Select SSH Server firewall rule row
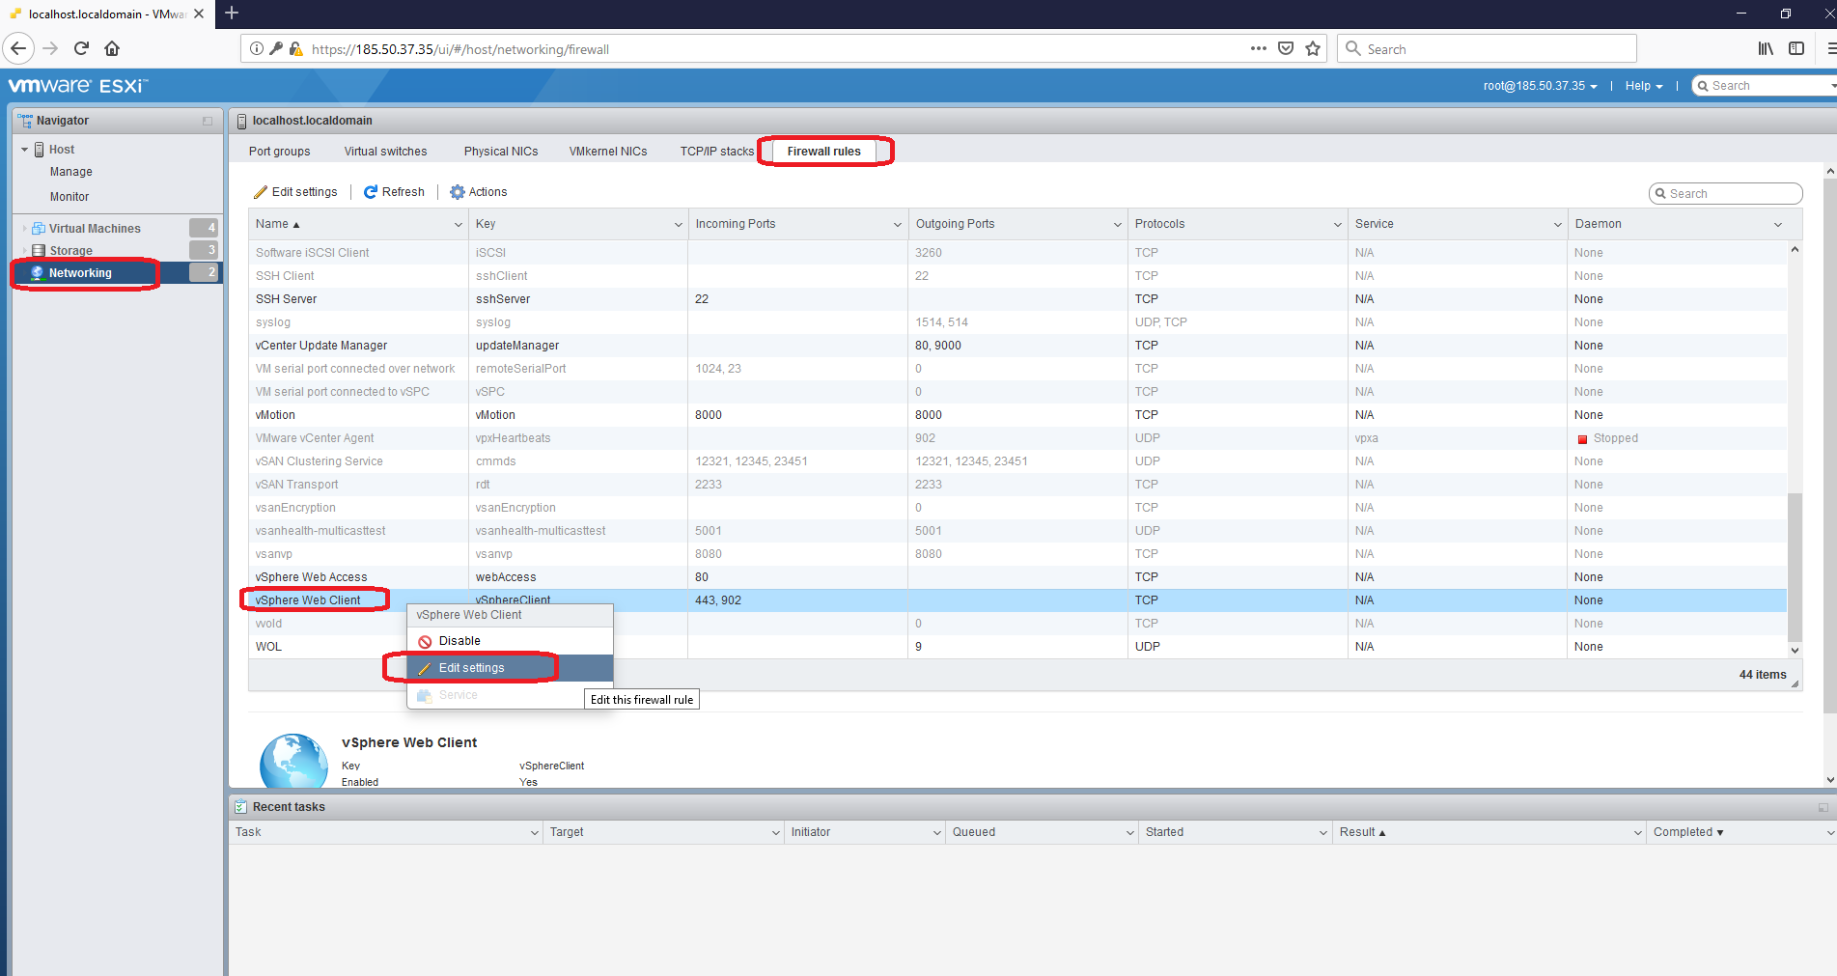 click(1017, 299)
